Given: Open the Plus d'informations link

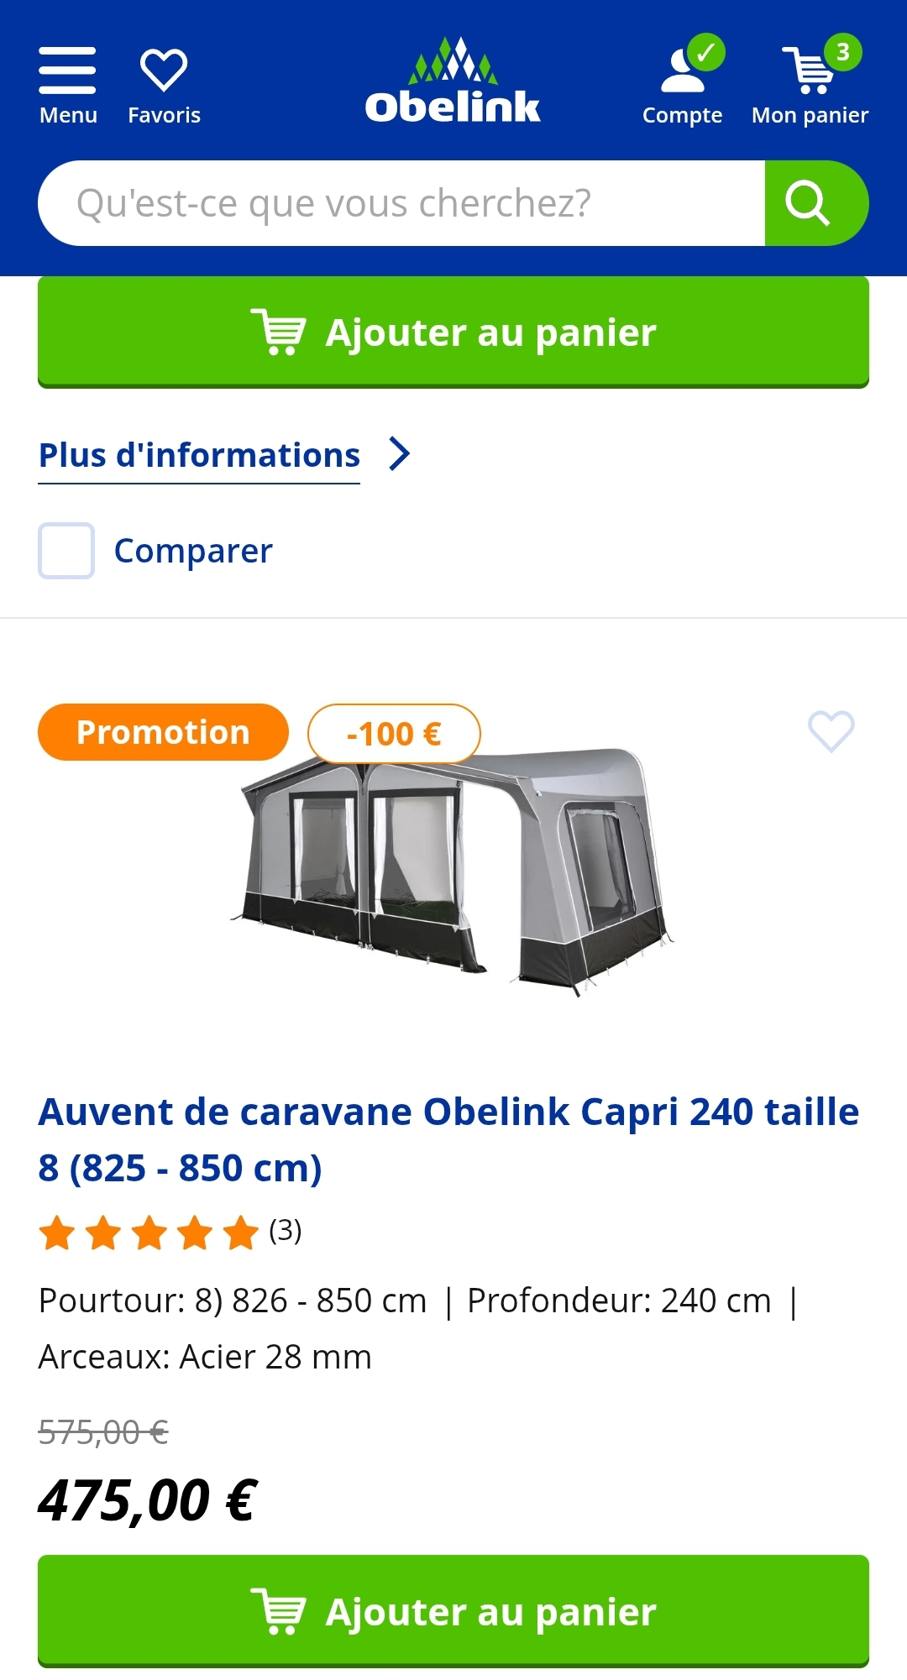Looking at the screenshot, I should coord(199,456).
